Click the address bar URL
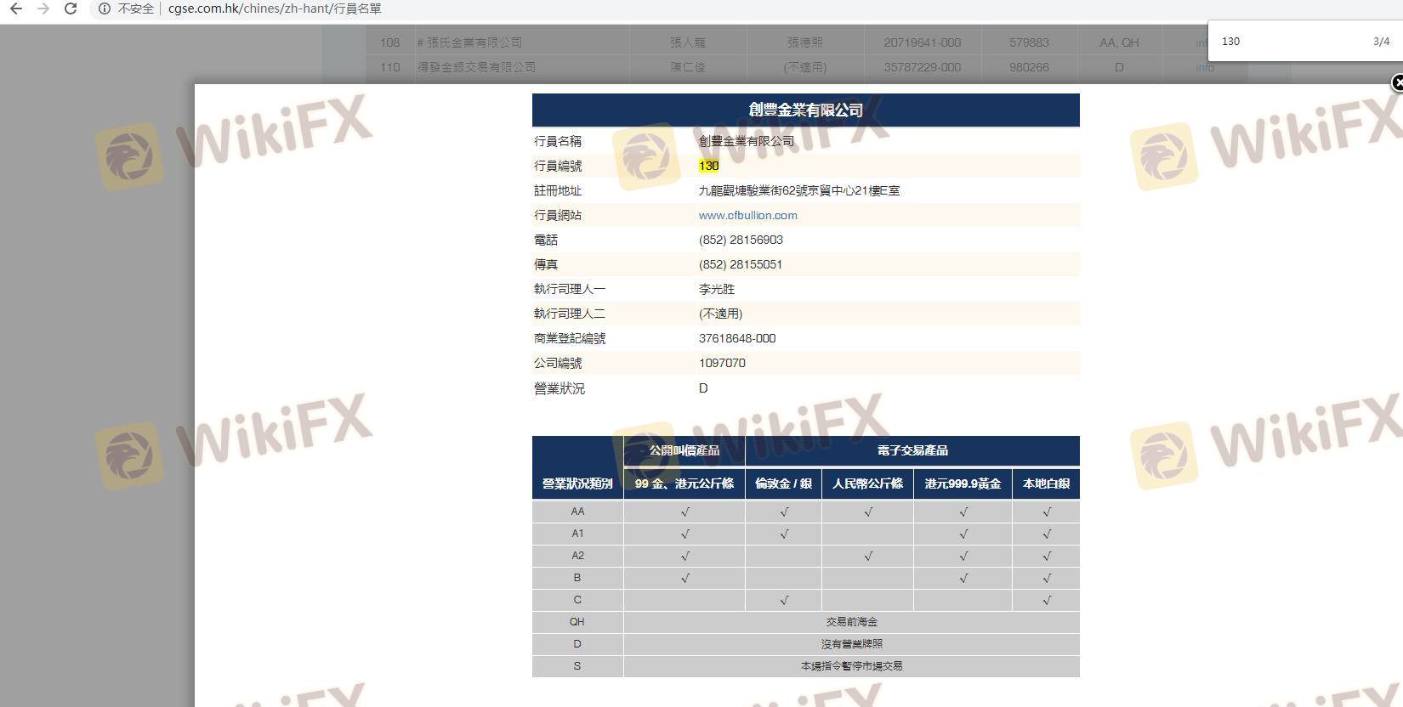This screenshot has width=1403, height=707. pos(275,8)
